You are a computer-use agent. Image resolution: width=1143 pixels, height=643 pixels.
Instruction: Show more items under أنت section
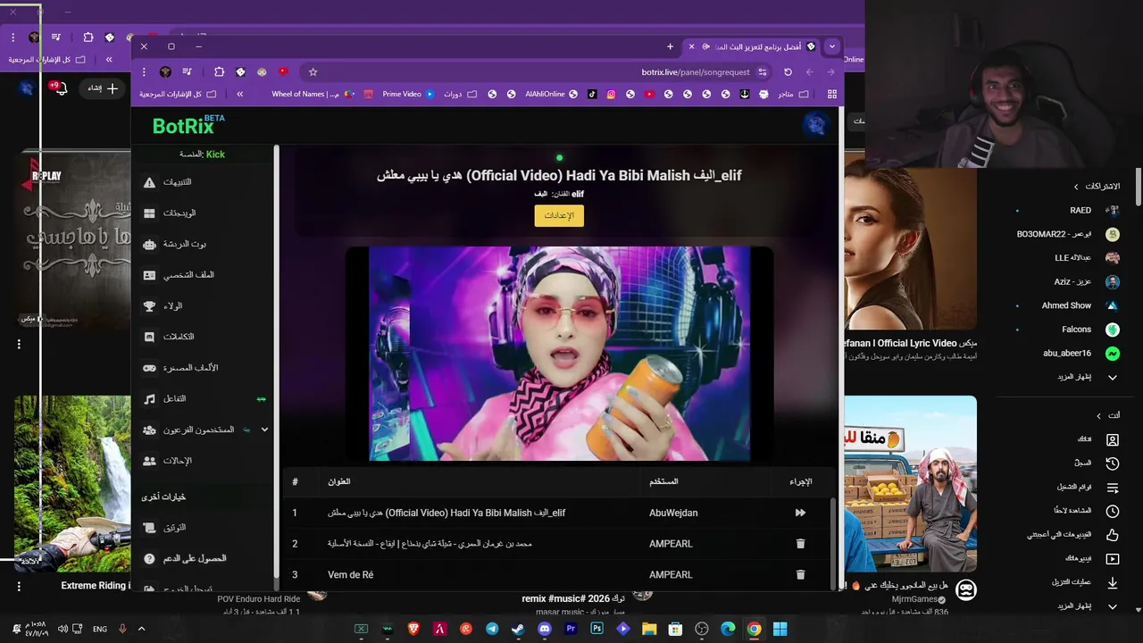[1086, 606]
